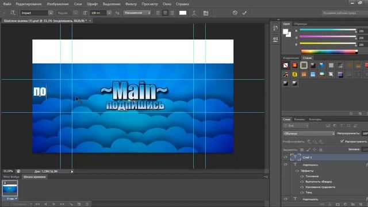Uncheck the Распространить checkbox
368x207 pixels.
point(342,141)
